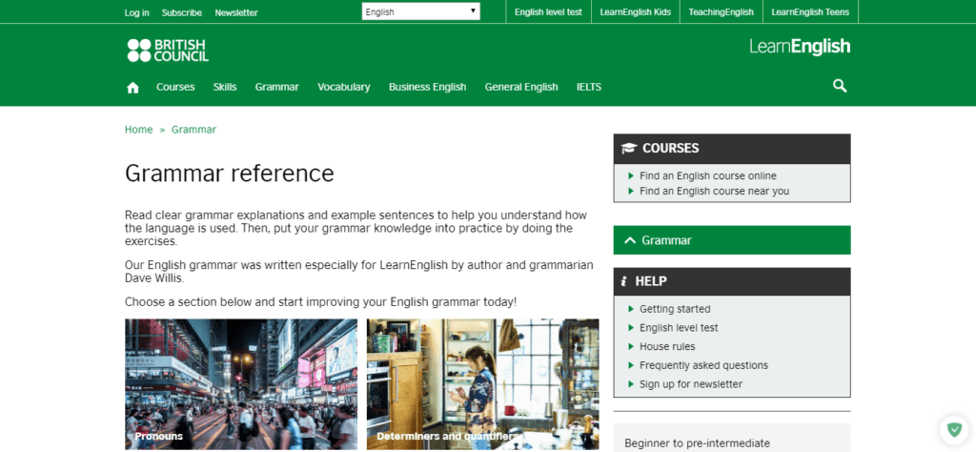The height and width of the screenshot is (452, 976).
Task: Click the Newsletter link in top bar
Action: [236, 12]
